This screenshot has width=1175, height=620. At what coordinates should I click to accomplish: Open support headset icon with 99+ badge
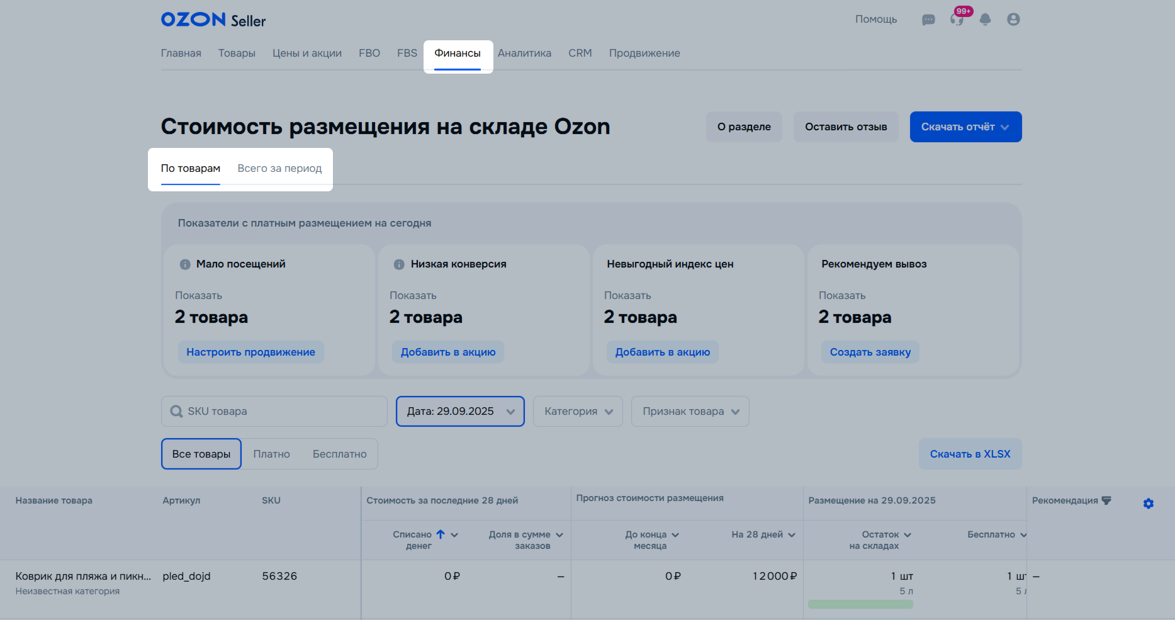click(x=957, y=20)
